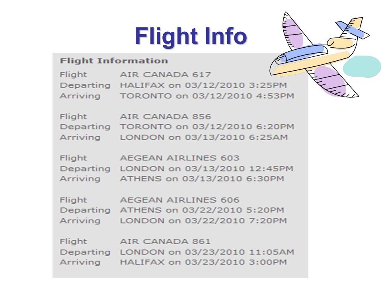This screenshot has height=286, width=382.
Task: Select AEGEAN AIRLINES 603 flight text
Action: (x=179, y=158)
